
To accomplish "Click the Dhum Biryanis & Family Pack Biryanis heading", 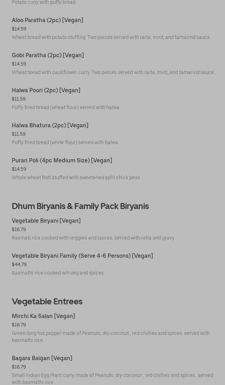I will click(x=80, y=206).
